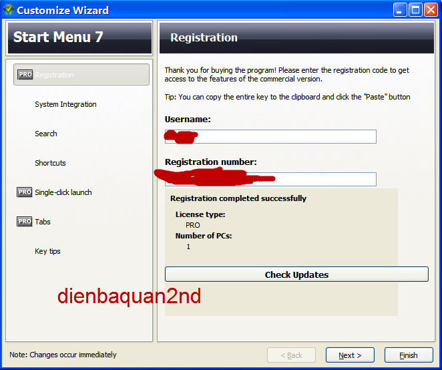
Task: Click PRO badge next to Registration
Action: [25, 74]
